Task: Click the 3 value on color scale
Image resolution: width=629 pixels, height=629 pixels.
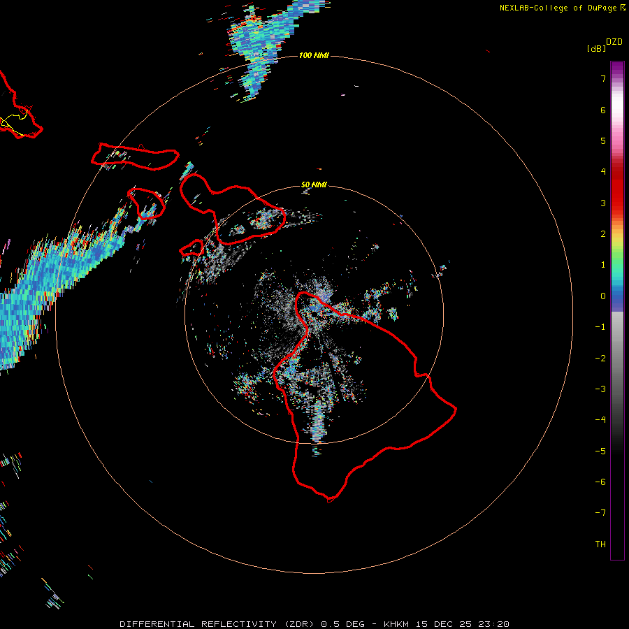Action: click(603, 203)
